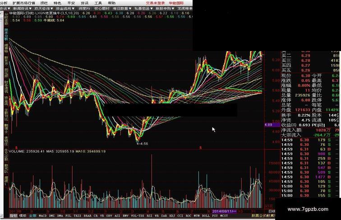The image size is (341, 220).
Task: Select the MTM indicator
Action: [x=197, y=215]
